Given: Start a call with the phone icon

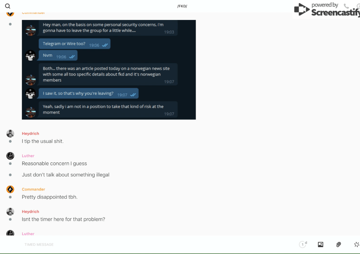Looking at the screenshot, I should pyautogui.click(x=346, y=6).
